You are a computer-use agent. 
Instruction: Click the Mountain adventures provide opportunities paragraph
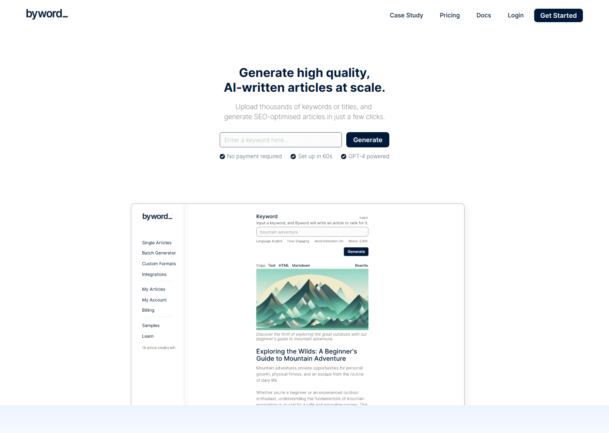point(310,374)
